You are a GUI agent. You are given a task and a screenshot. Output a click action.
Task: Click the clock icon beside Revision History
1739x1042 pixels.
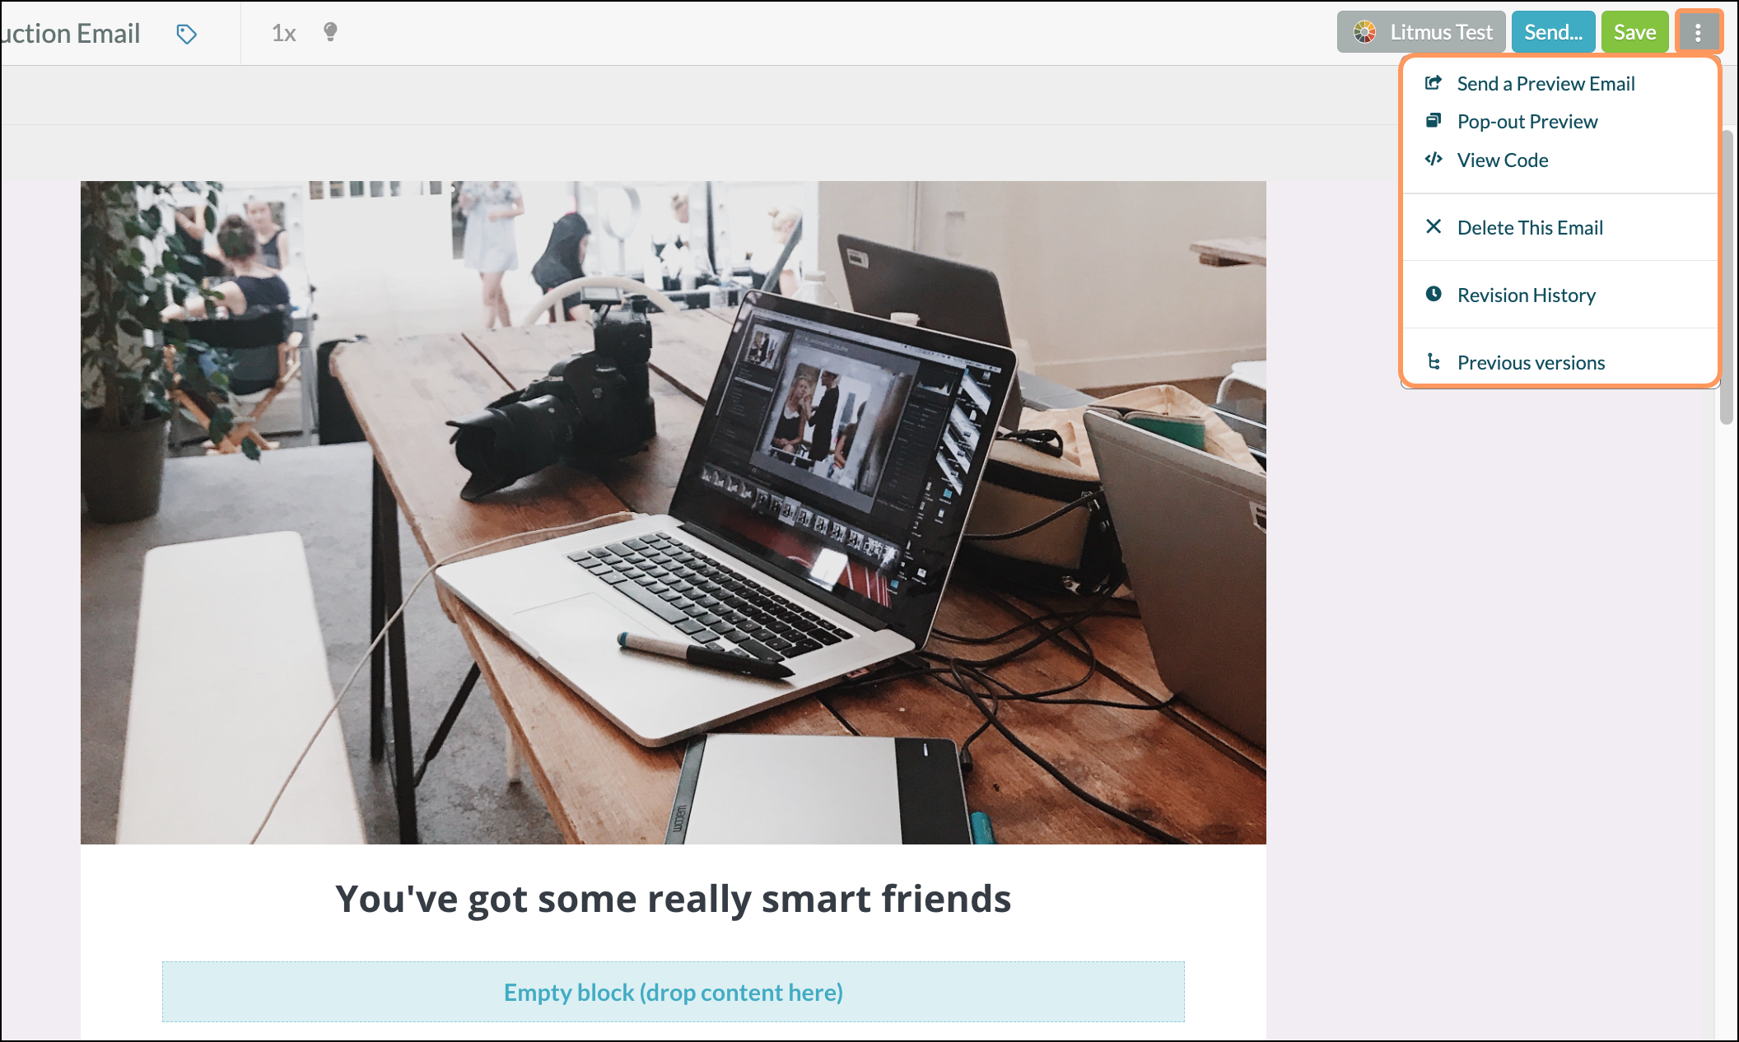tap(1434, 294)
